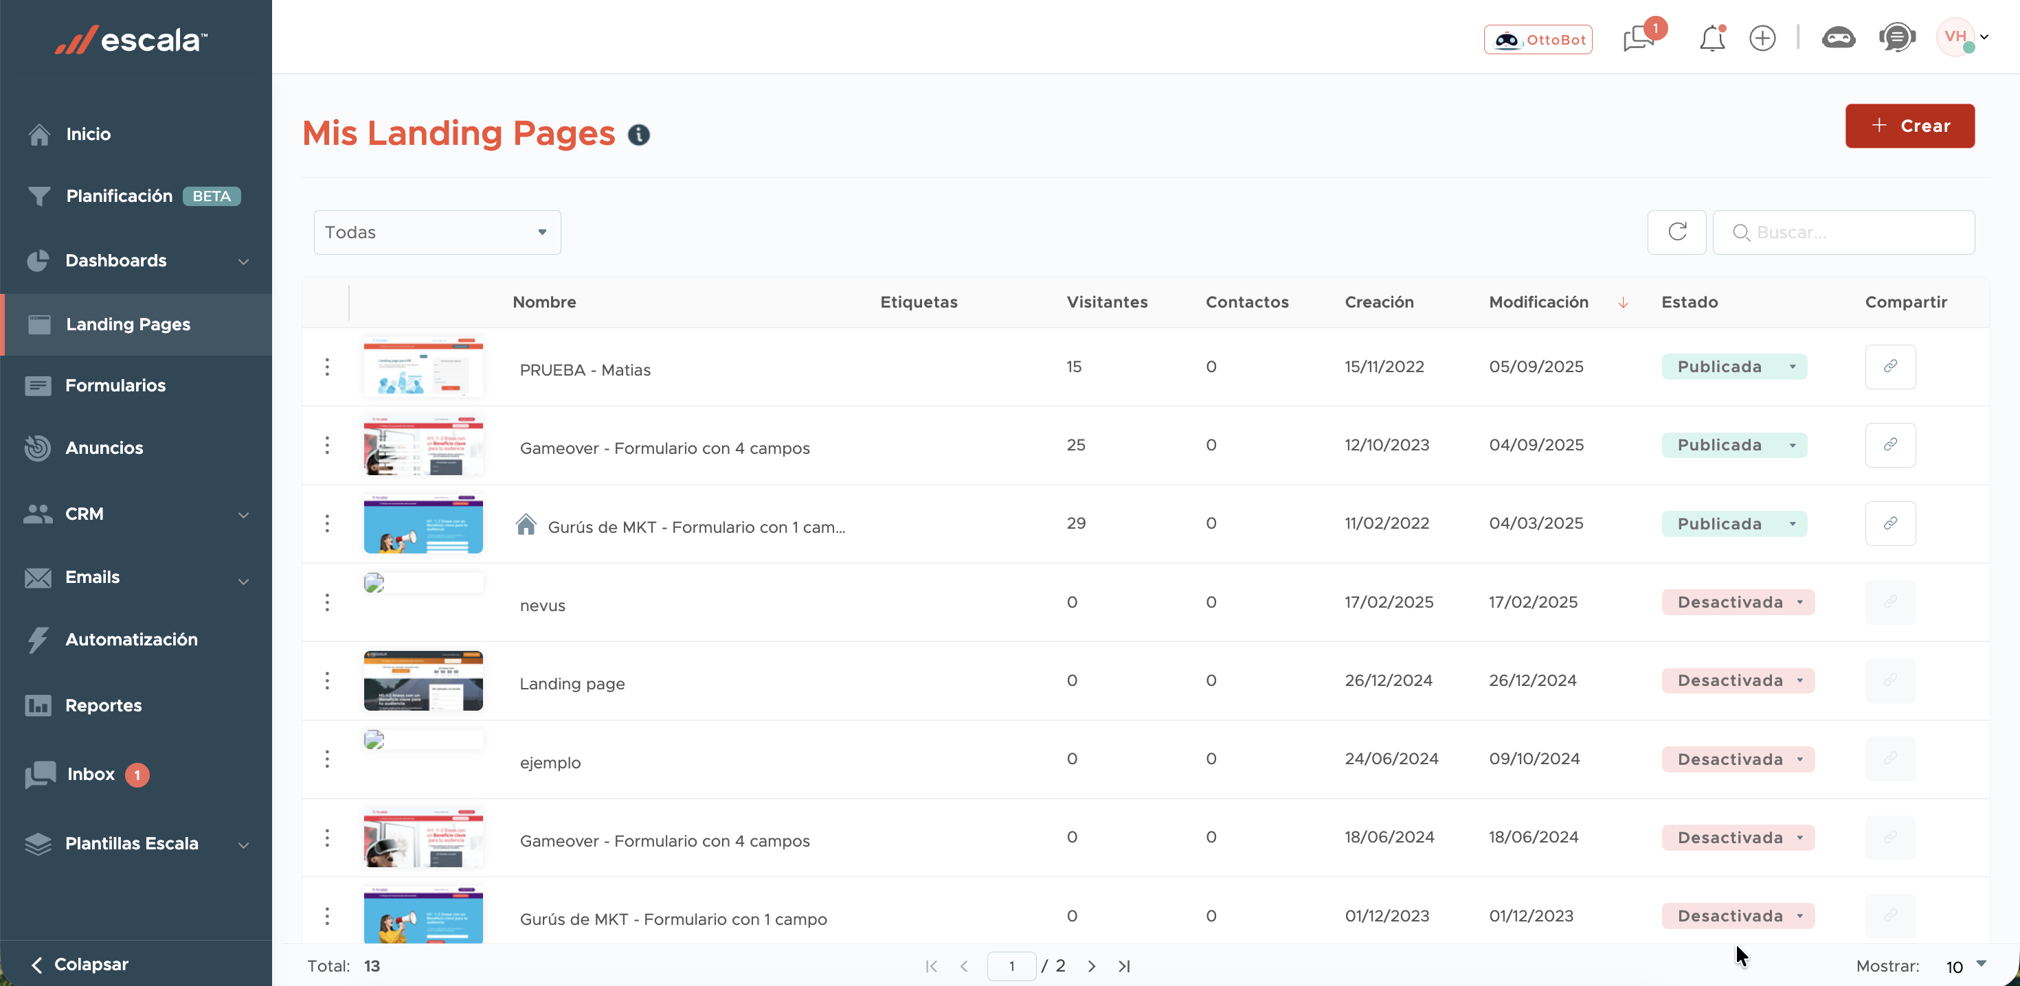The image size is (2020, 986).
Task: Open Publicada status dropdown for Gurús de MKT
Action: click(x=1733, y=524)
